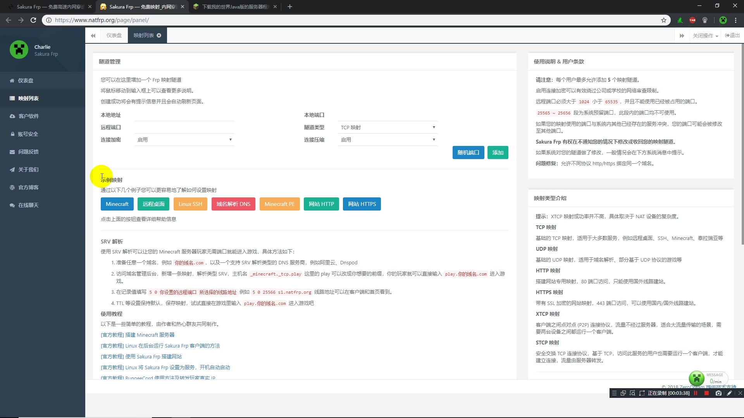Open tutorial link 搭建 Minecraft 服务器
Screen dimensions: 744x418
click(x=138, y=335)
